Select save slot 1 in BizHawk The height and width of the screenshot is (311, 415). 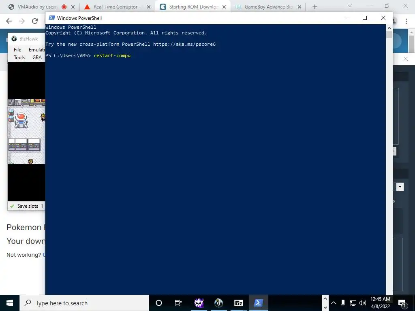pos(42,206)
